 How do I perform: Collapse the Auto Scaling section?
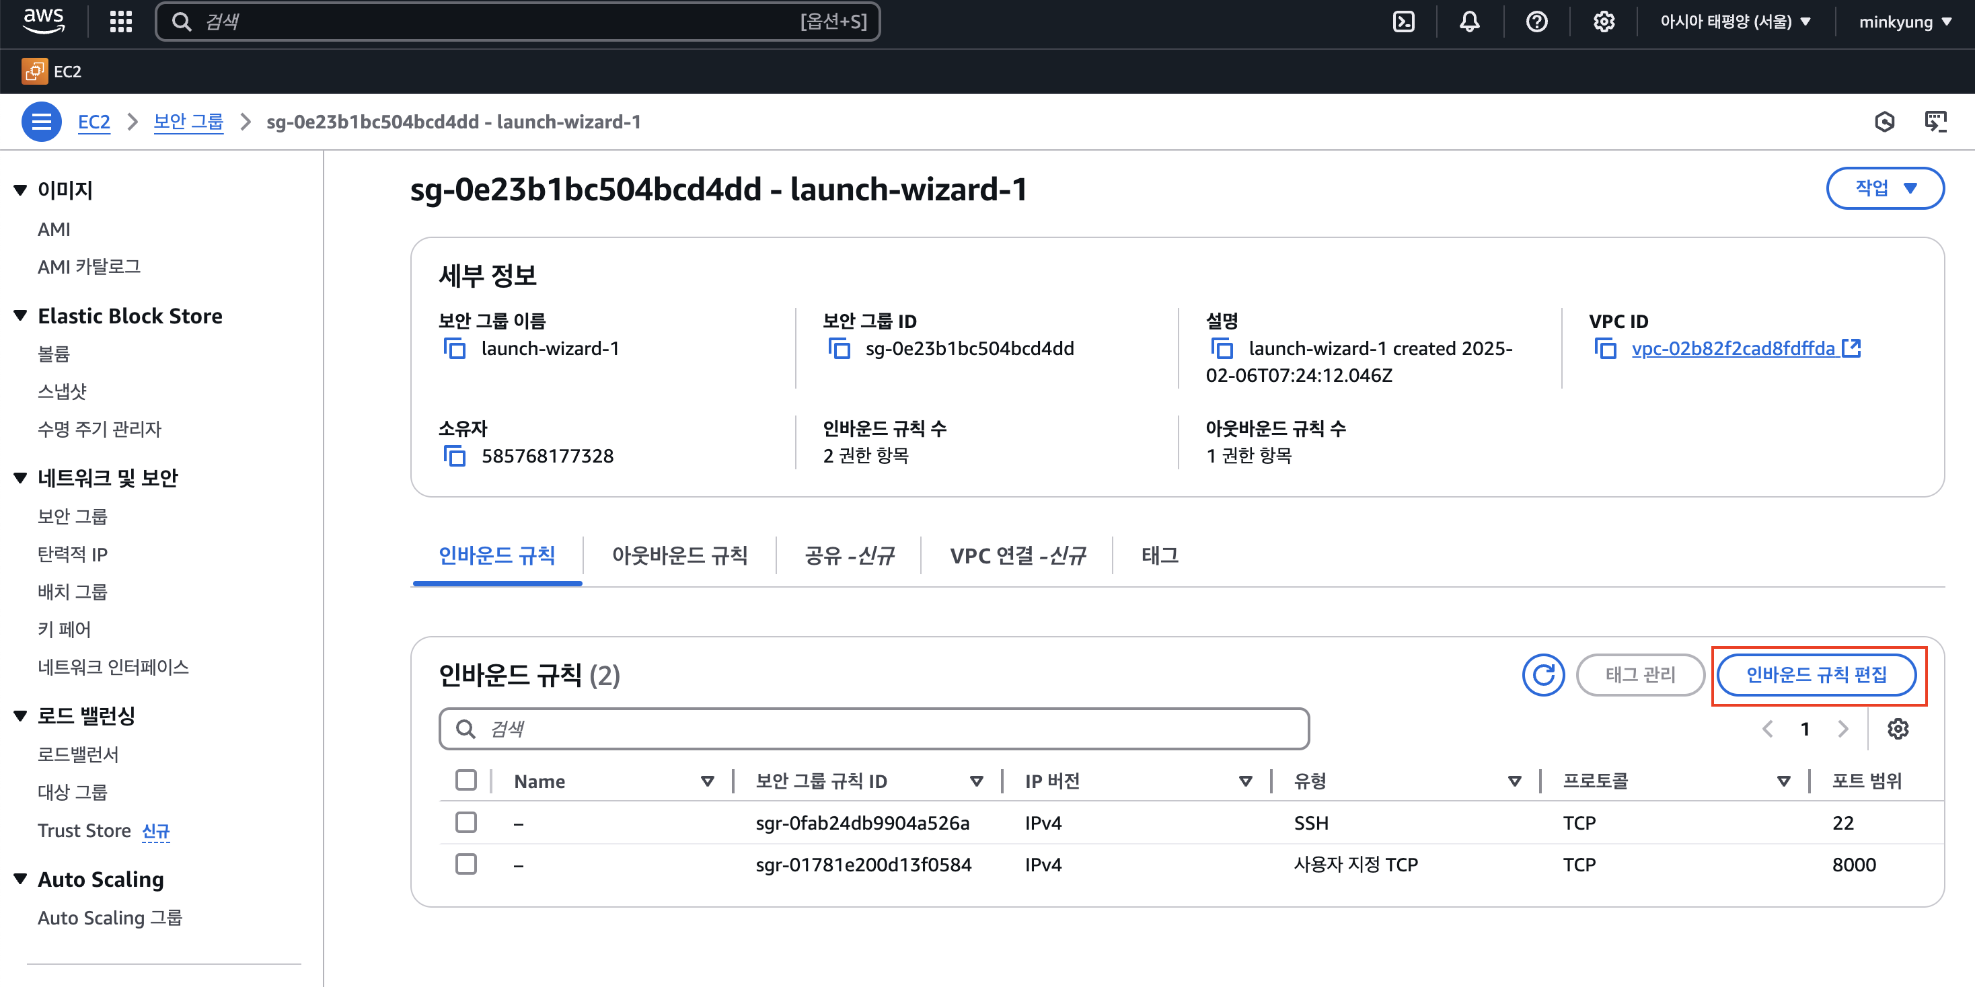(x=21, y=879)
